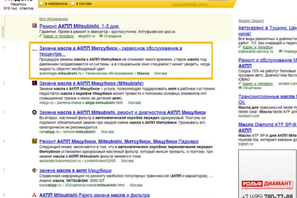Screen dimensions: 297x198
Task: Open ad "Автосервис в Тушино"
Action: (x=267, y=31)
